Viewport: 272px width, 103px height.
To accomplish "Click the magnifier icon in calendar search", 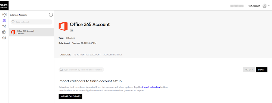I will 61,70.
